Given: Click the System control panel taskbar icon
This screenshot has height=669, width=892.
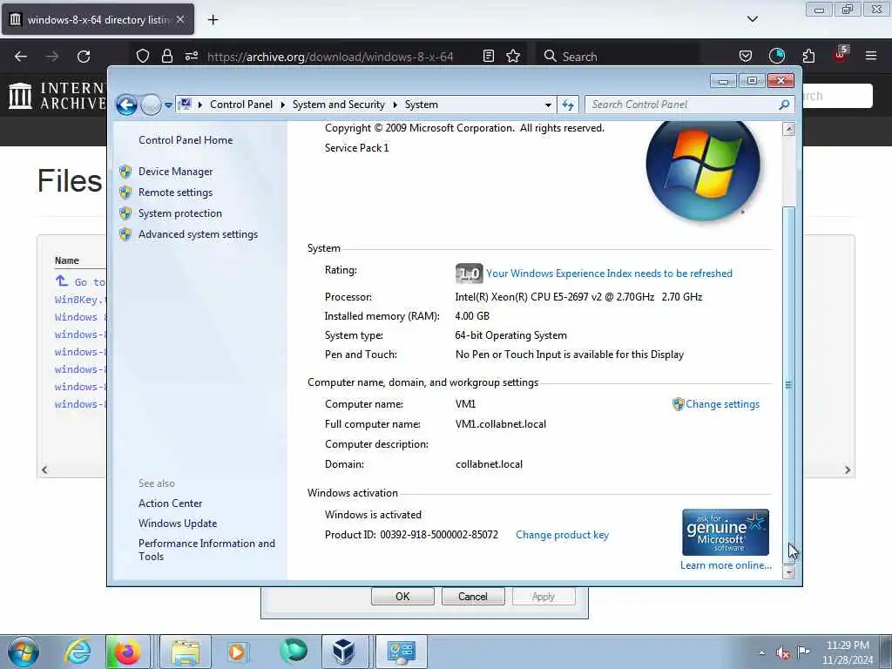Looking at the screenshot, I should [x=401, y=652].
